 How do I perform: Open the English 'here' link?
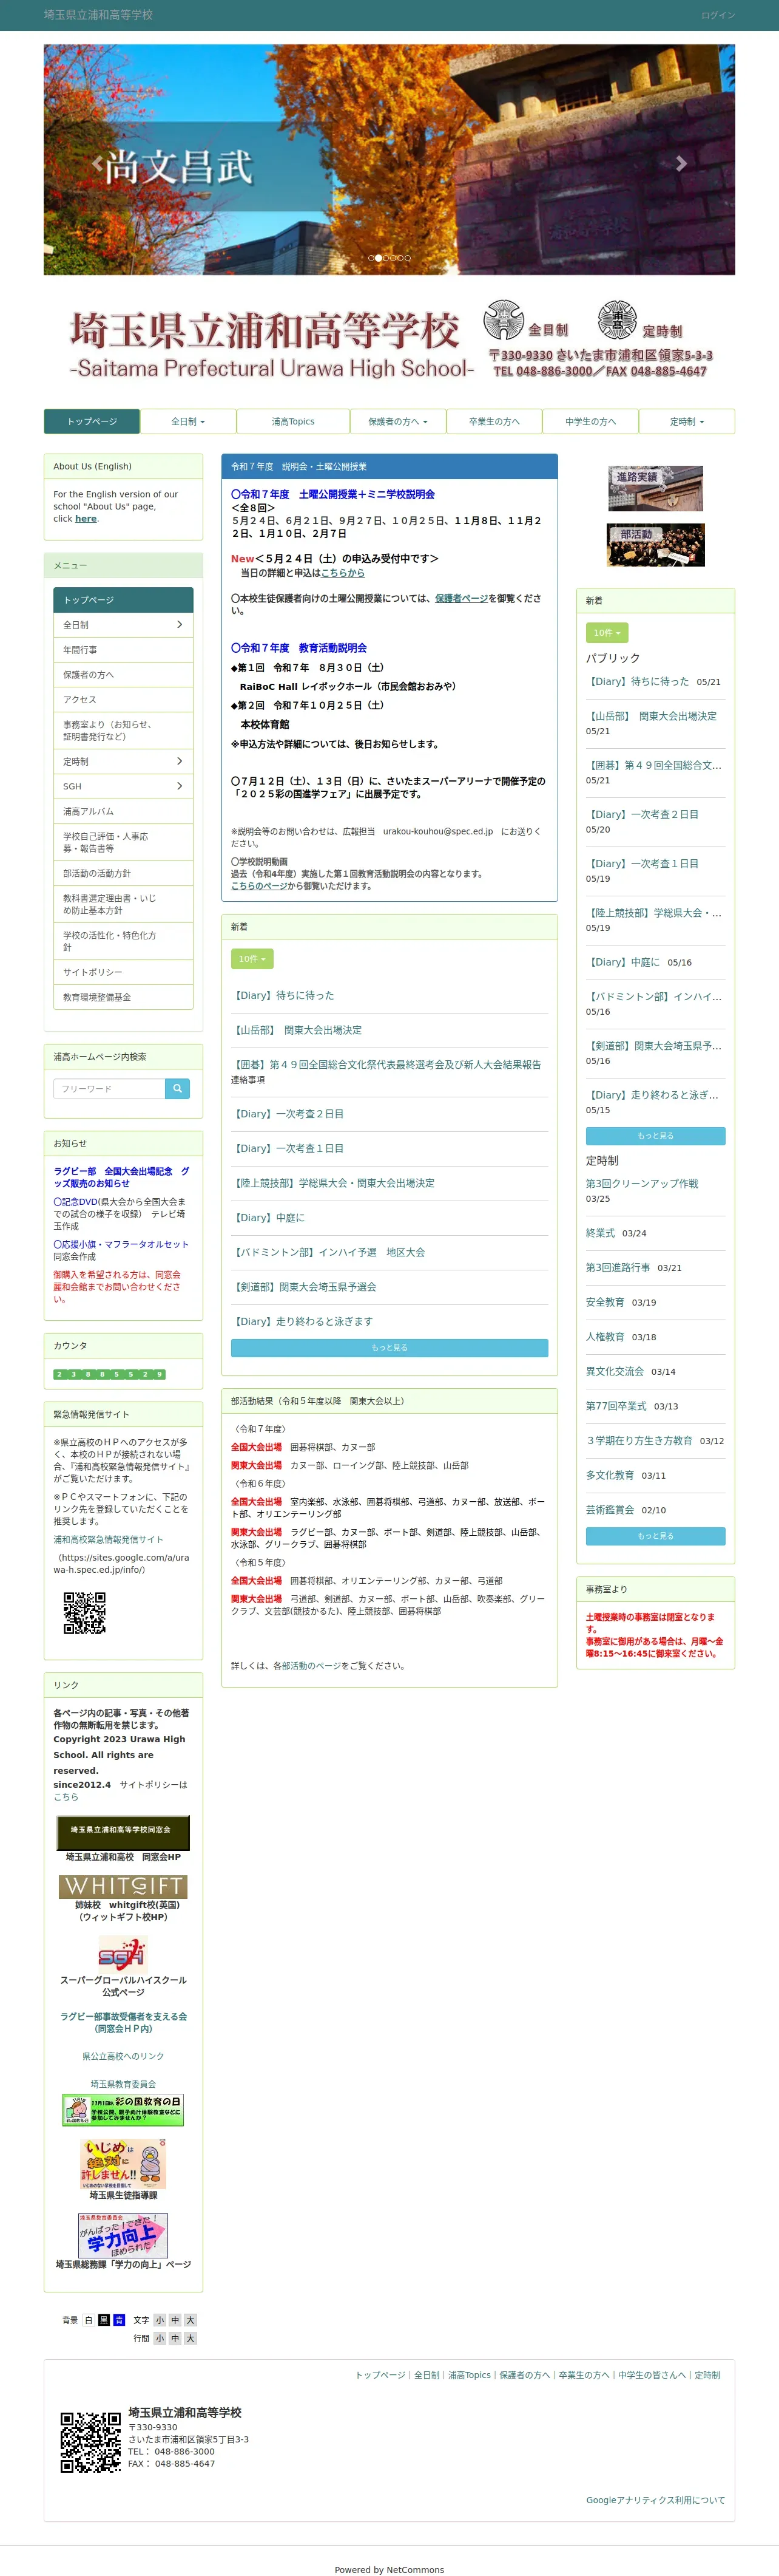[x=87, y=518]
